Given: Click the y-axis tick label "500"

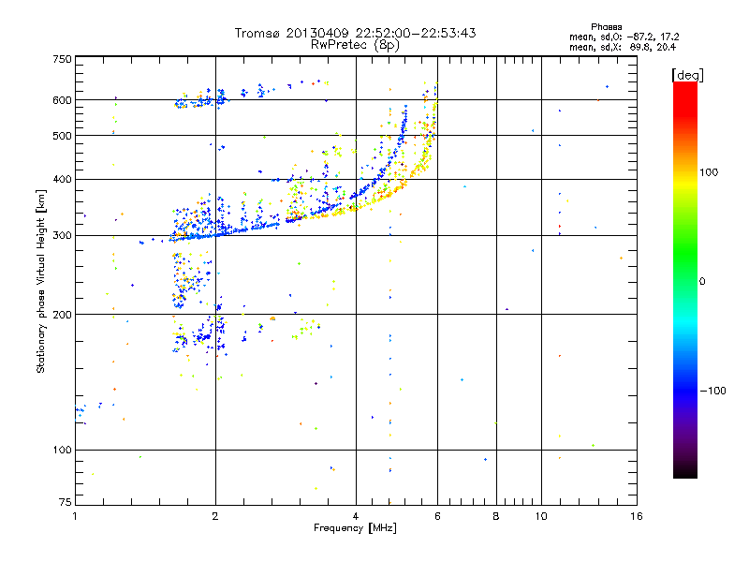Looking at the screenshot, I should click(x=62, y=136).
